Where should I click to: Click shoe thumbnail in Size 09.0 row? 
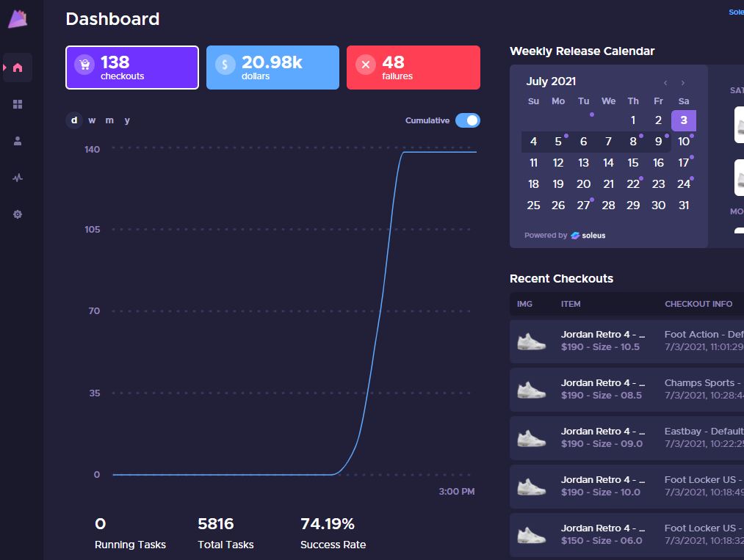pyautogui.click(x=531, y=438)
